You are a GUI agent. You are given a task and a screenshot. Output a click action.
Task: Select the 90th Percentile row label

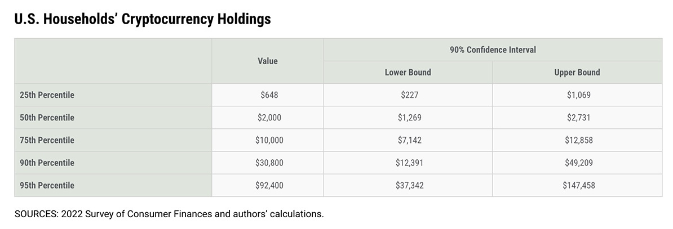click(47, 163)
